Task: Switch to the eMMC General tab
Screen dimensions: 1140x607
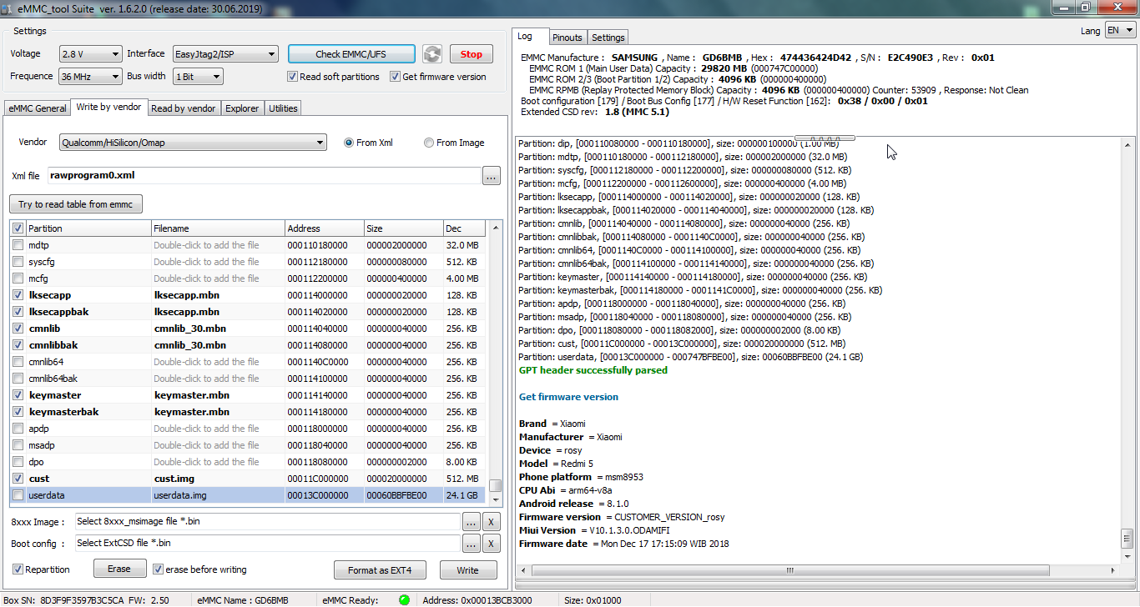Action: 38,108
